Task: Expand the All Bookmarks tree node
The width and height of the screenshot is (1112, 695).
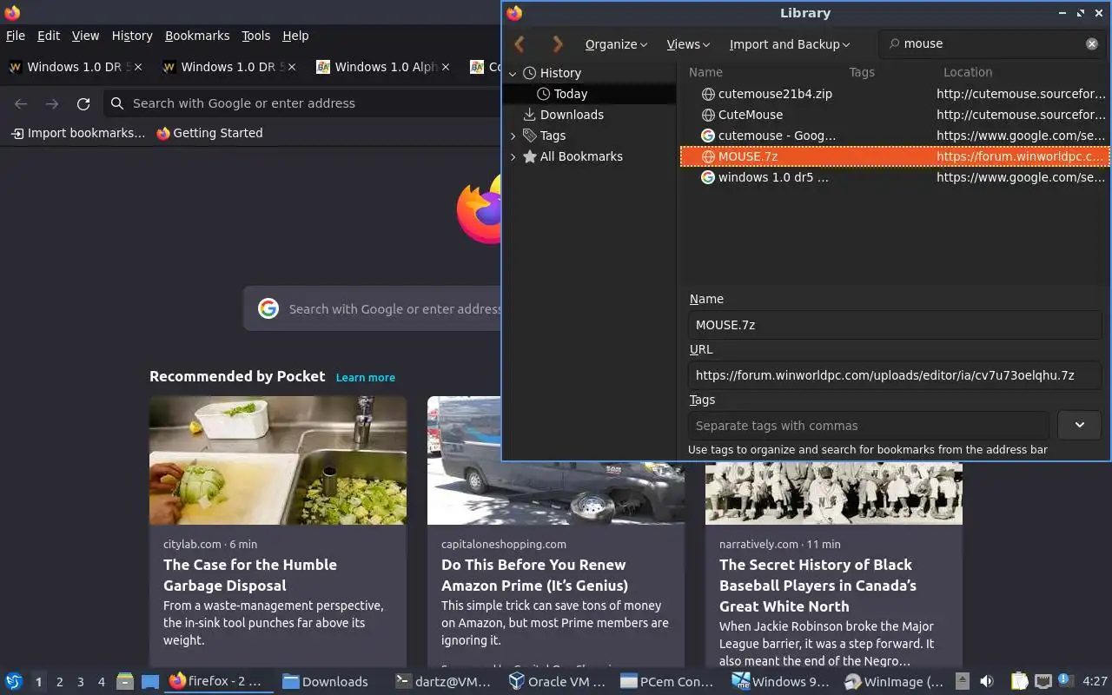Action: [513, 156]
